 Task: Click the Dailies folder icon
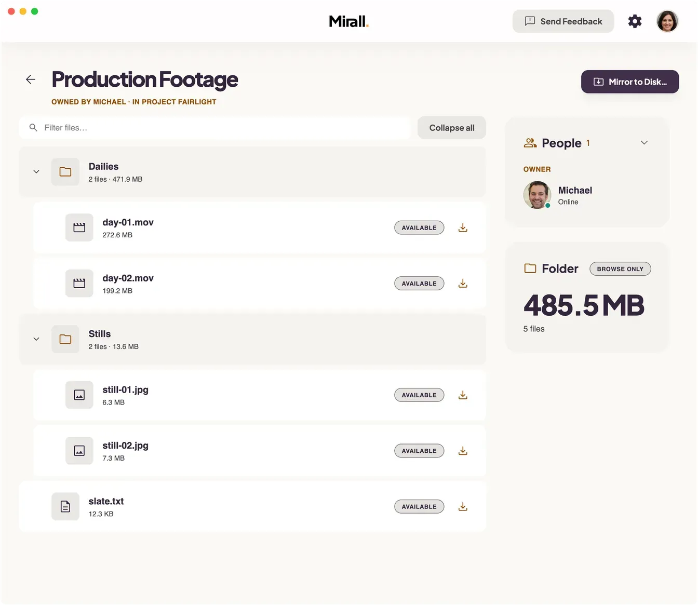click(x=65, y=172)
